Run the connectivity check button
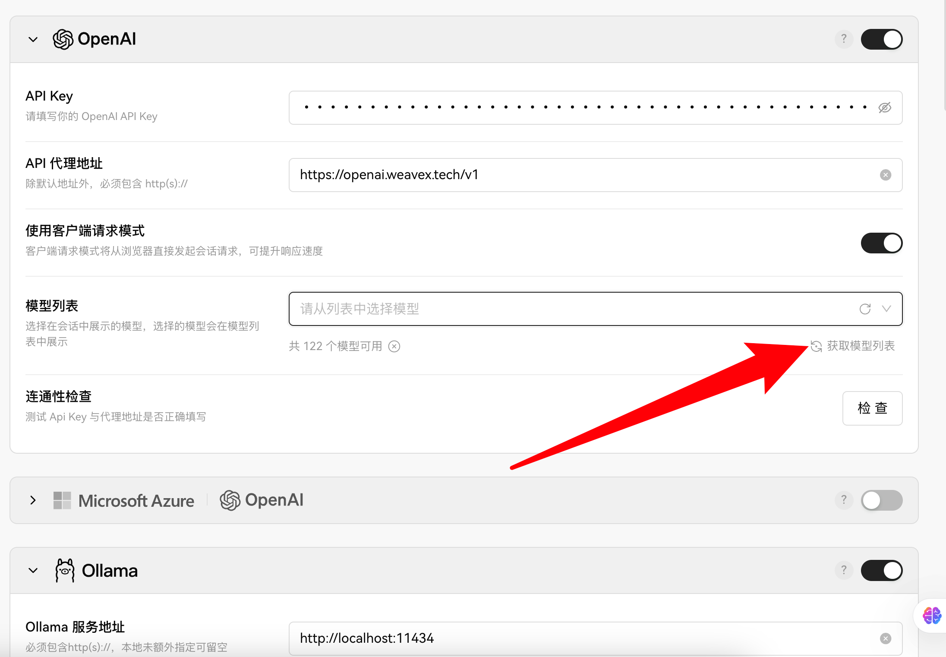946x657 pixels. click(872, 408)
